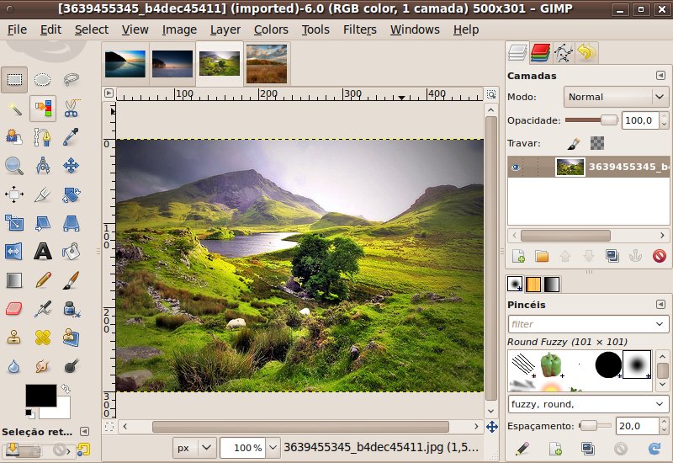The width and height of the screenshot is (673, 463).
Task: Select the Rectangle Select tool
Action: pos(14,79)
